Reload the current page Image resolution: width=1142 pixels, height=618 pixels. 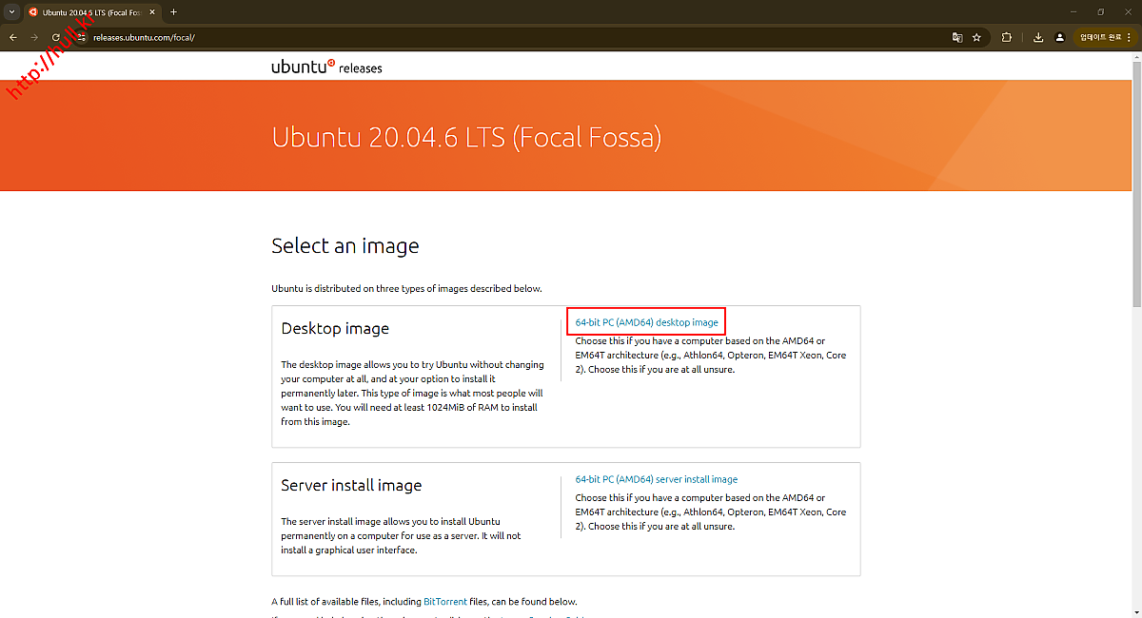56,37
